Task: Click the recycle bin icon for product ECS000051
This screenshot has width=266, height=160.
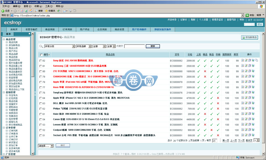Action: pos(253,135)
